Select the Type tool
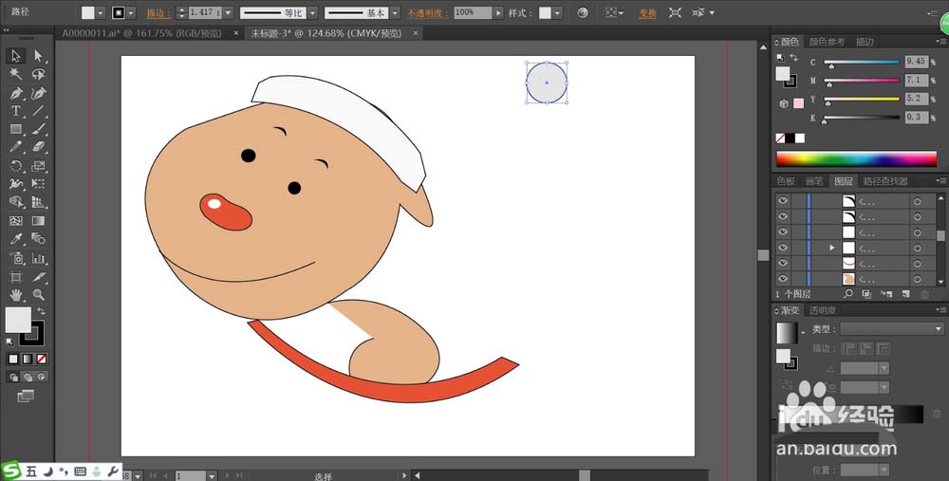This screenshot has height=481, width=949. click(x=16, y=111)
